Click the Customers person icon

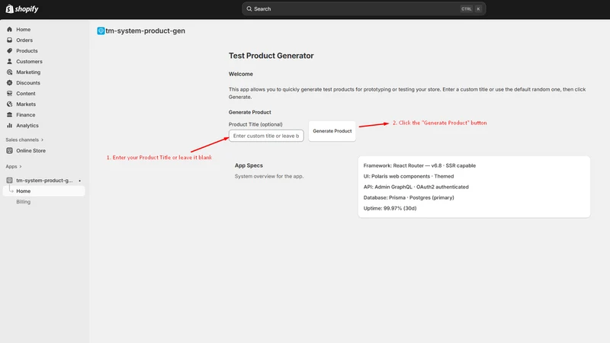[x=9, y=62]
